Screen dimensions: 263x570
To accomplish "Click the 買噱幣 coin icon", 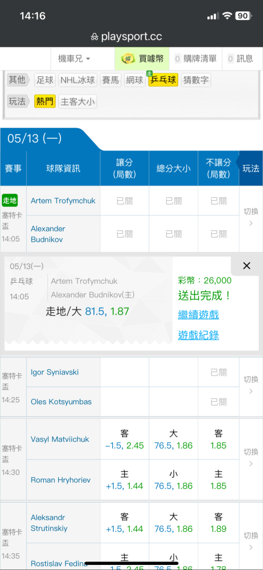I will pyautogui.click(x=128, y=59).
